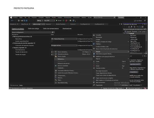Click the green Iniciar play icon
Screen dimensions: 154x118
(x=57, y=21)
